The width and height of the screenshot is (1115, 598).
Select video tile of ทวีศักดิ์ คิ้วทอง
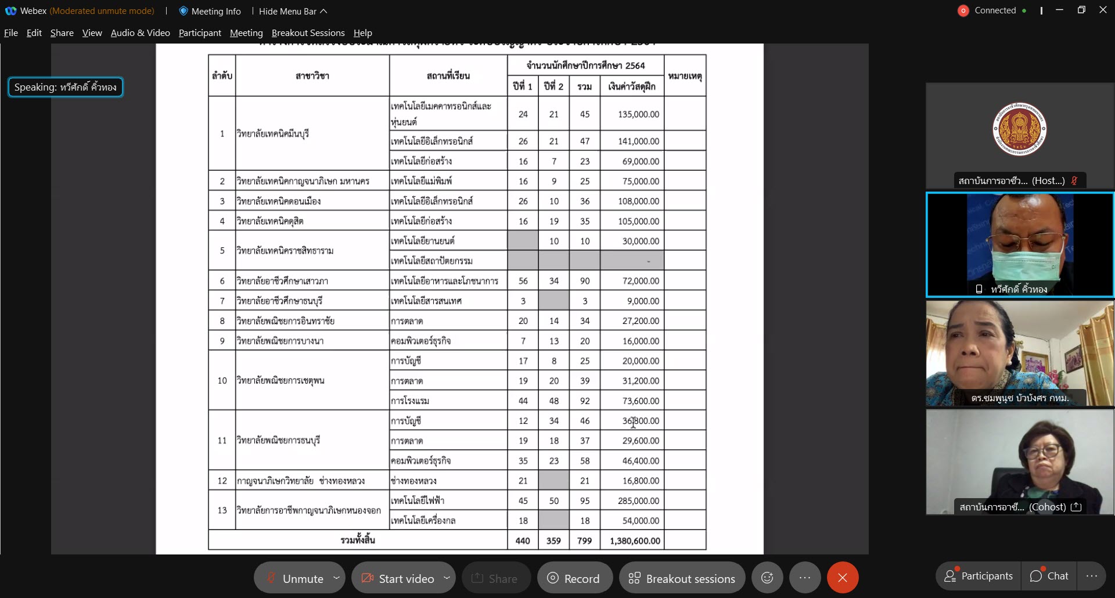(x=1020, y=245)
